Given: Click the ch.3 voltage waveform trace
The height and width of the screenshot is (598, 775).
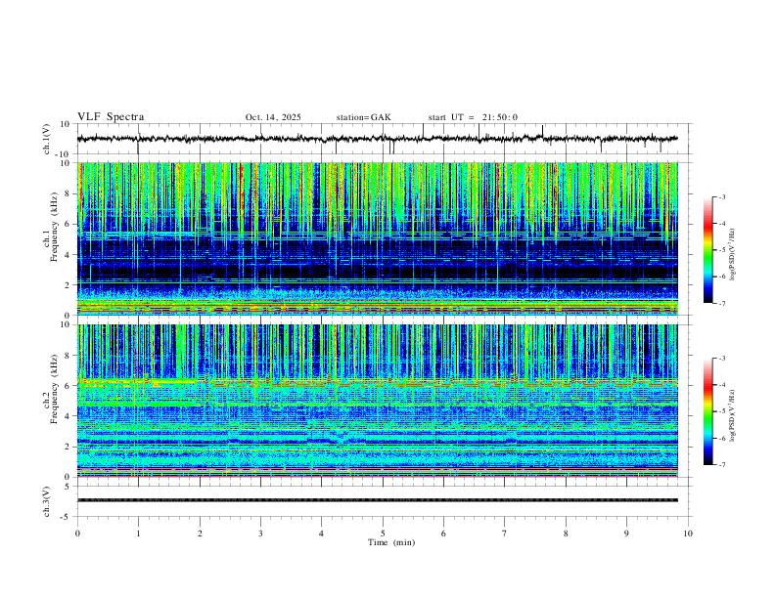Looking at the screenshot, I should tap(378, 500).
